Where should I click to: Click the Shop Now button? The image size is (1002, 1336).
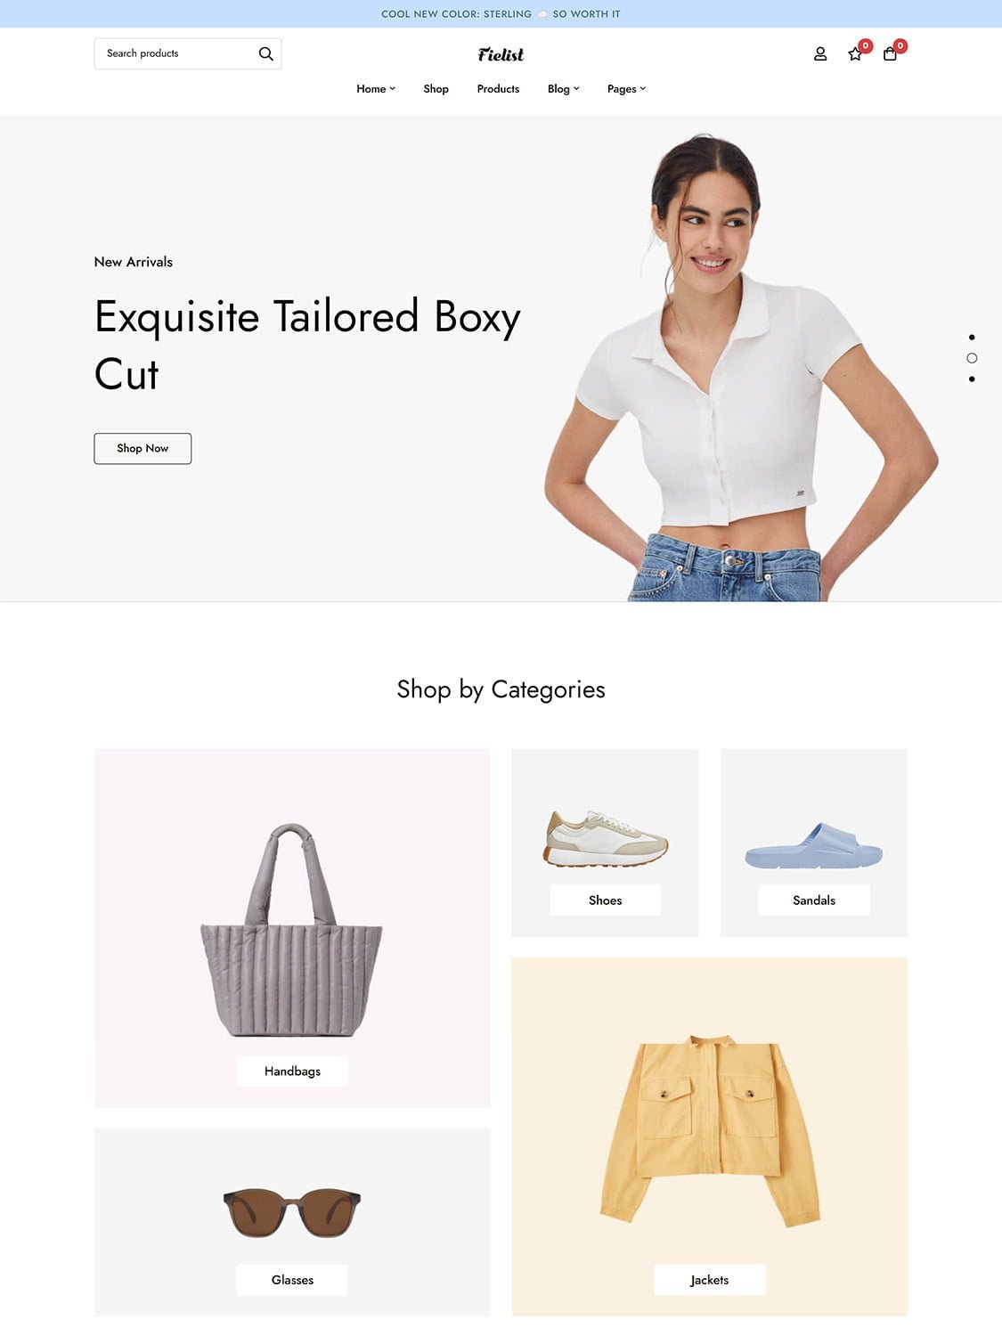(x=143, y=448)
